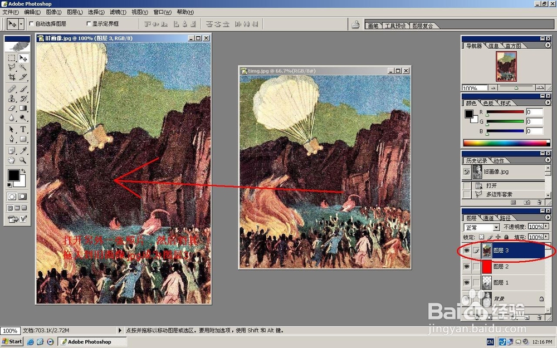The width and height of the screenshot is (557, 348).
Task: Open the File Browser icon in options bar
Action: [x=355, y=24]
